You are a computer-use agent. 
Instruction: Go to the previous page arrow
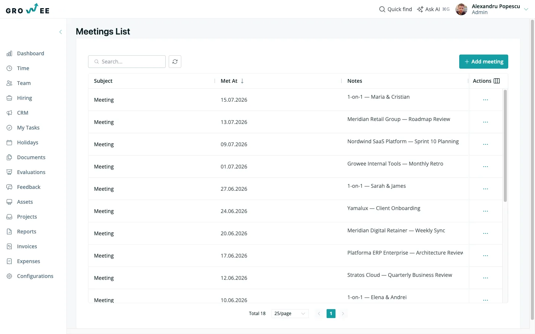(x=319, y=314)
